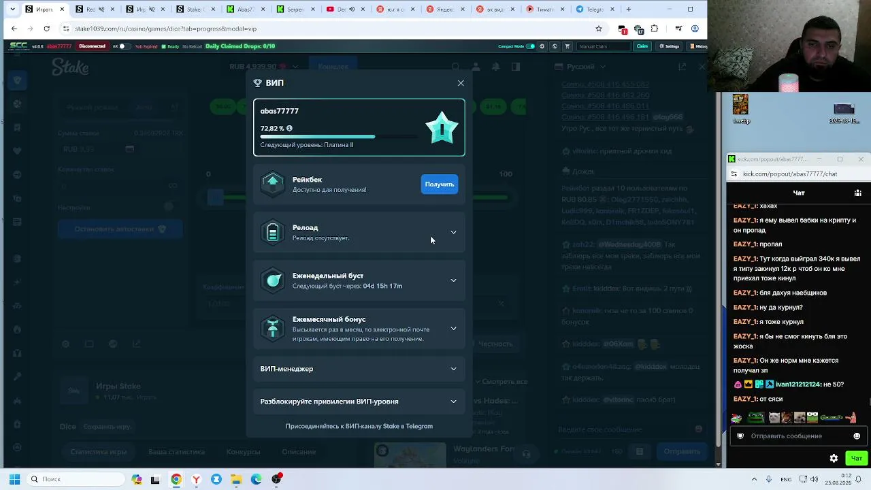The width and height of the screenshot is (871, 490).
Task: Click the Windows taskbar search box
Action: click(x=76, y=479)
